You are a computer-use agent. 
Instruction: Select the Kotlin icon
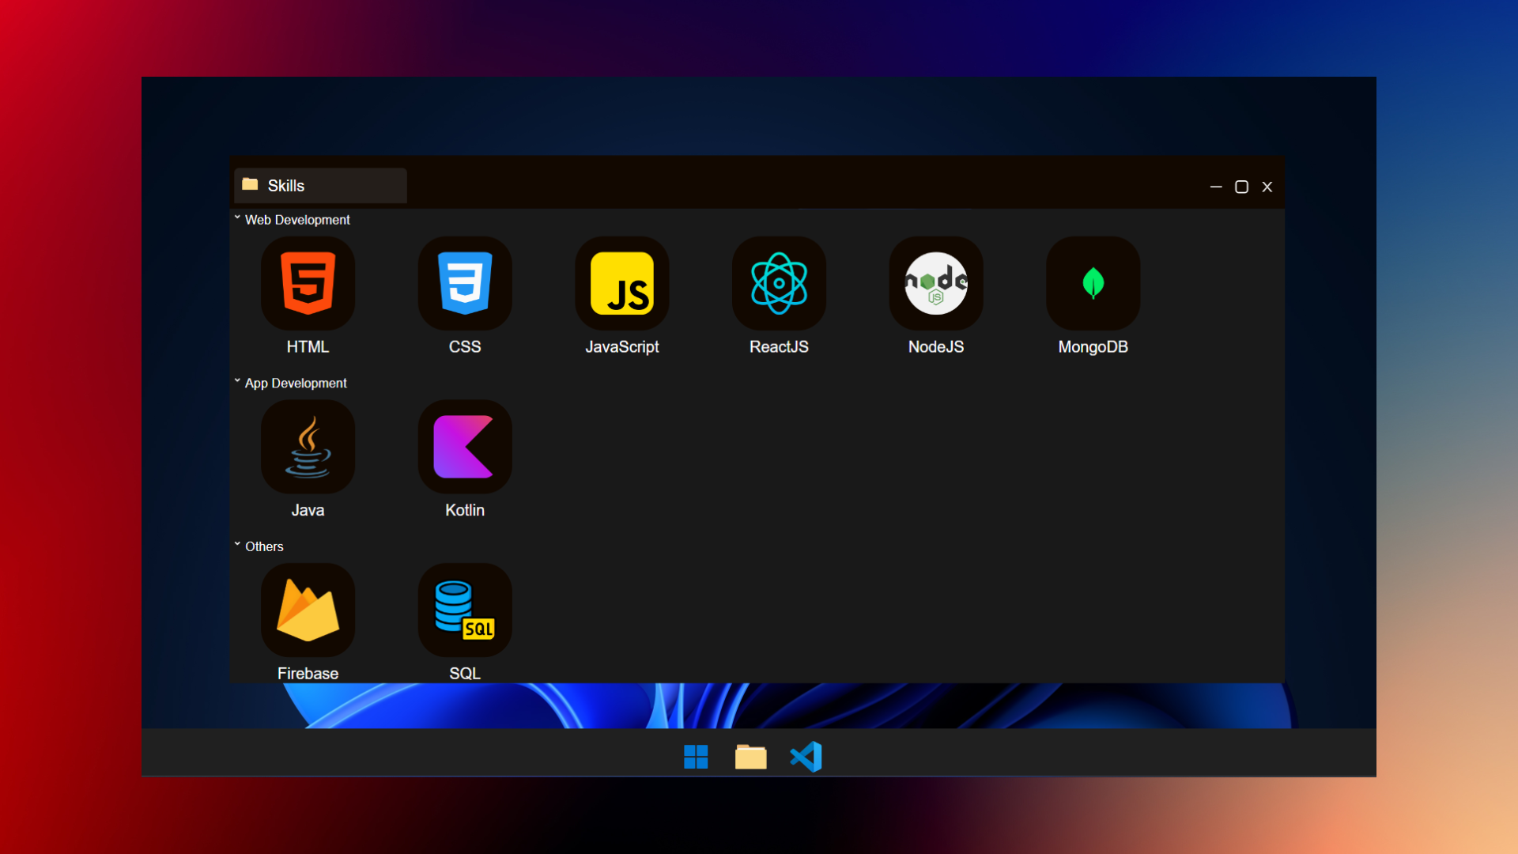point(465,447)
